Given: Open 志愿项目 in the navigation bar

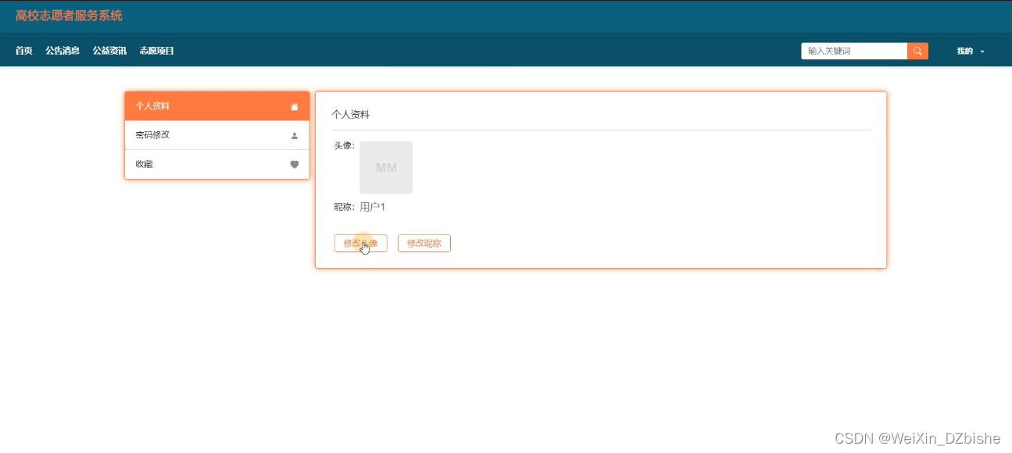Looking at the screenshot, I should pyautogui.click(x=156, y=51).
